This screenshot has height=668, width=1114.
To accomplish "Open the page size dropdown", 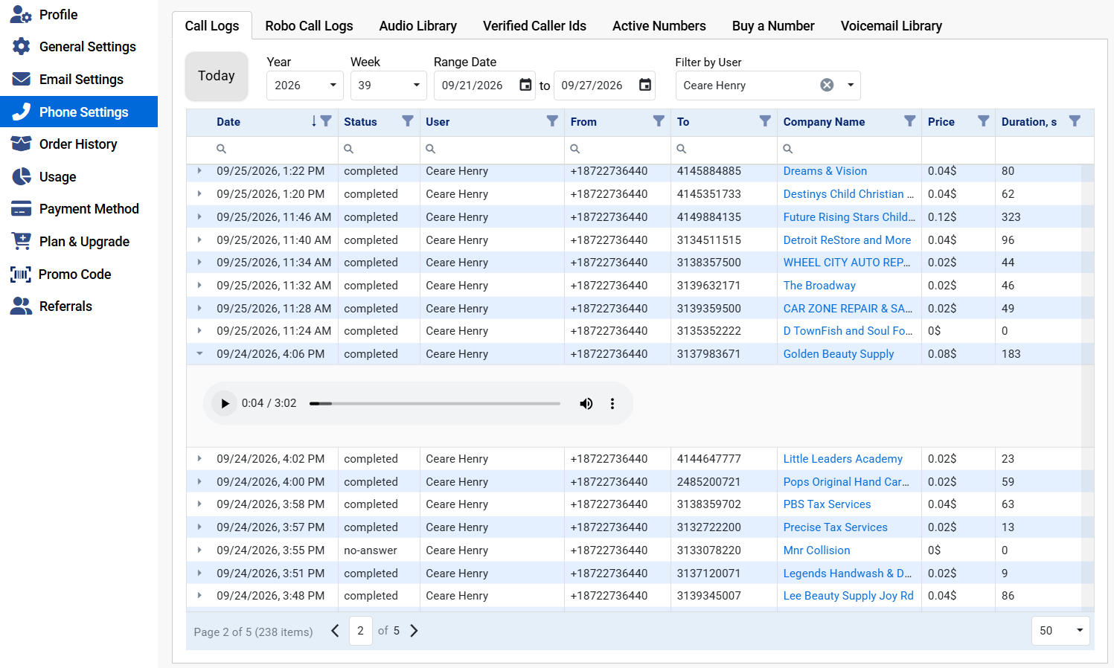I will click(x=1061, y=631).
